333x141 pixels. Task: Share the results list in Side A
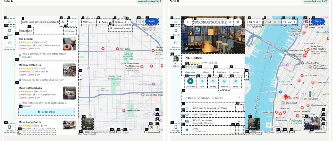pyautogui.click(x=70, y=31)
